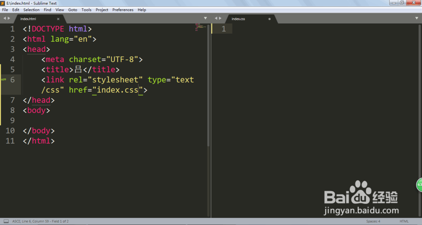Image resolution: width=422 pixels, height=225 pixels.
Task: Open the Preferences menu
Action: pyautogui.click(x=123, y=10)
